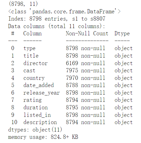The width and height of the screenshot is (141, 143).
Task: Click the release_year column name
Action: click(41, 93)
